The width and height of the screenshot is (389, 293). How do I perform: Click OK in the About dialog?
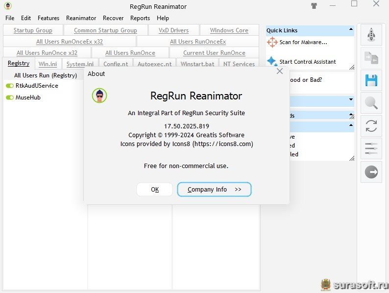(x=154, y=190)
